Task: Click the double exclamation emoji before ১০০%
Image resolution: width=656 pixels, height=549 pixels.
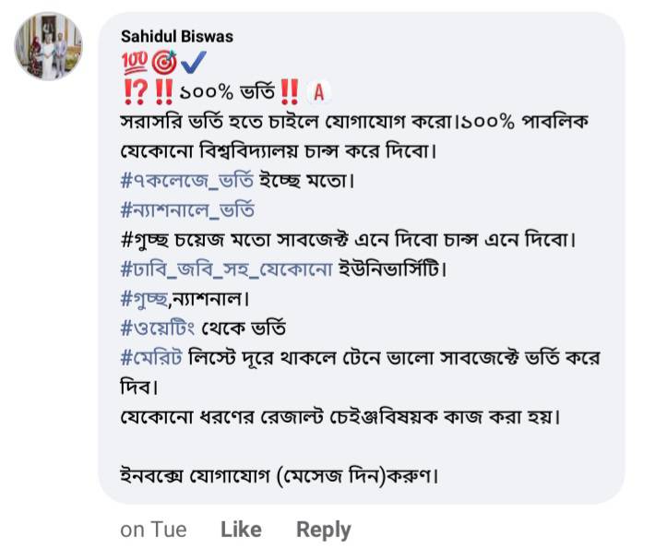Action: tap(166, 92)
